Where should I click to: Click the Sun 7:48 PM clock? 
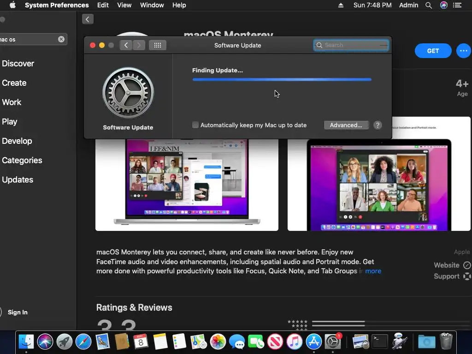pyautogui.click(x=372, y=5)
